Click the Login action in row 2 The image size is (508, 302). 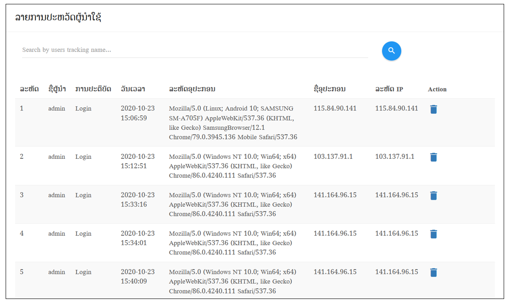tap(83, 157)
